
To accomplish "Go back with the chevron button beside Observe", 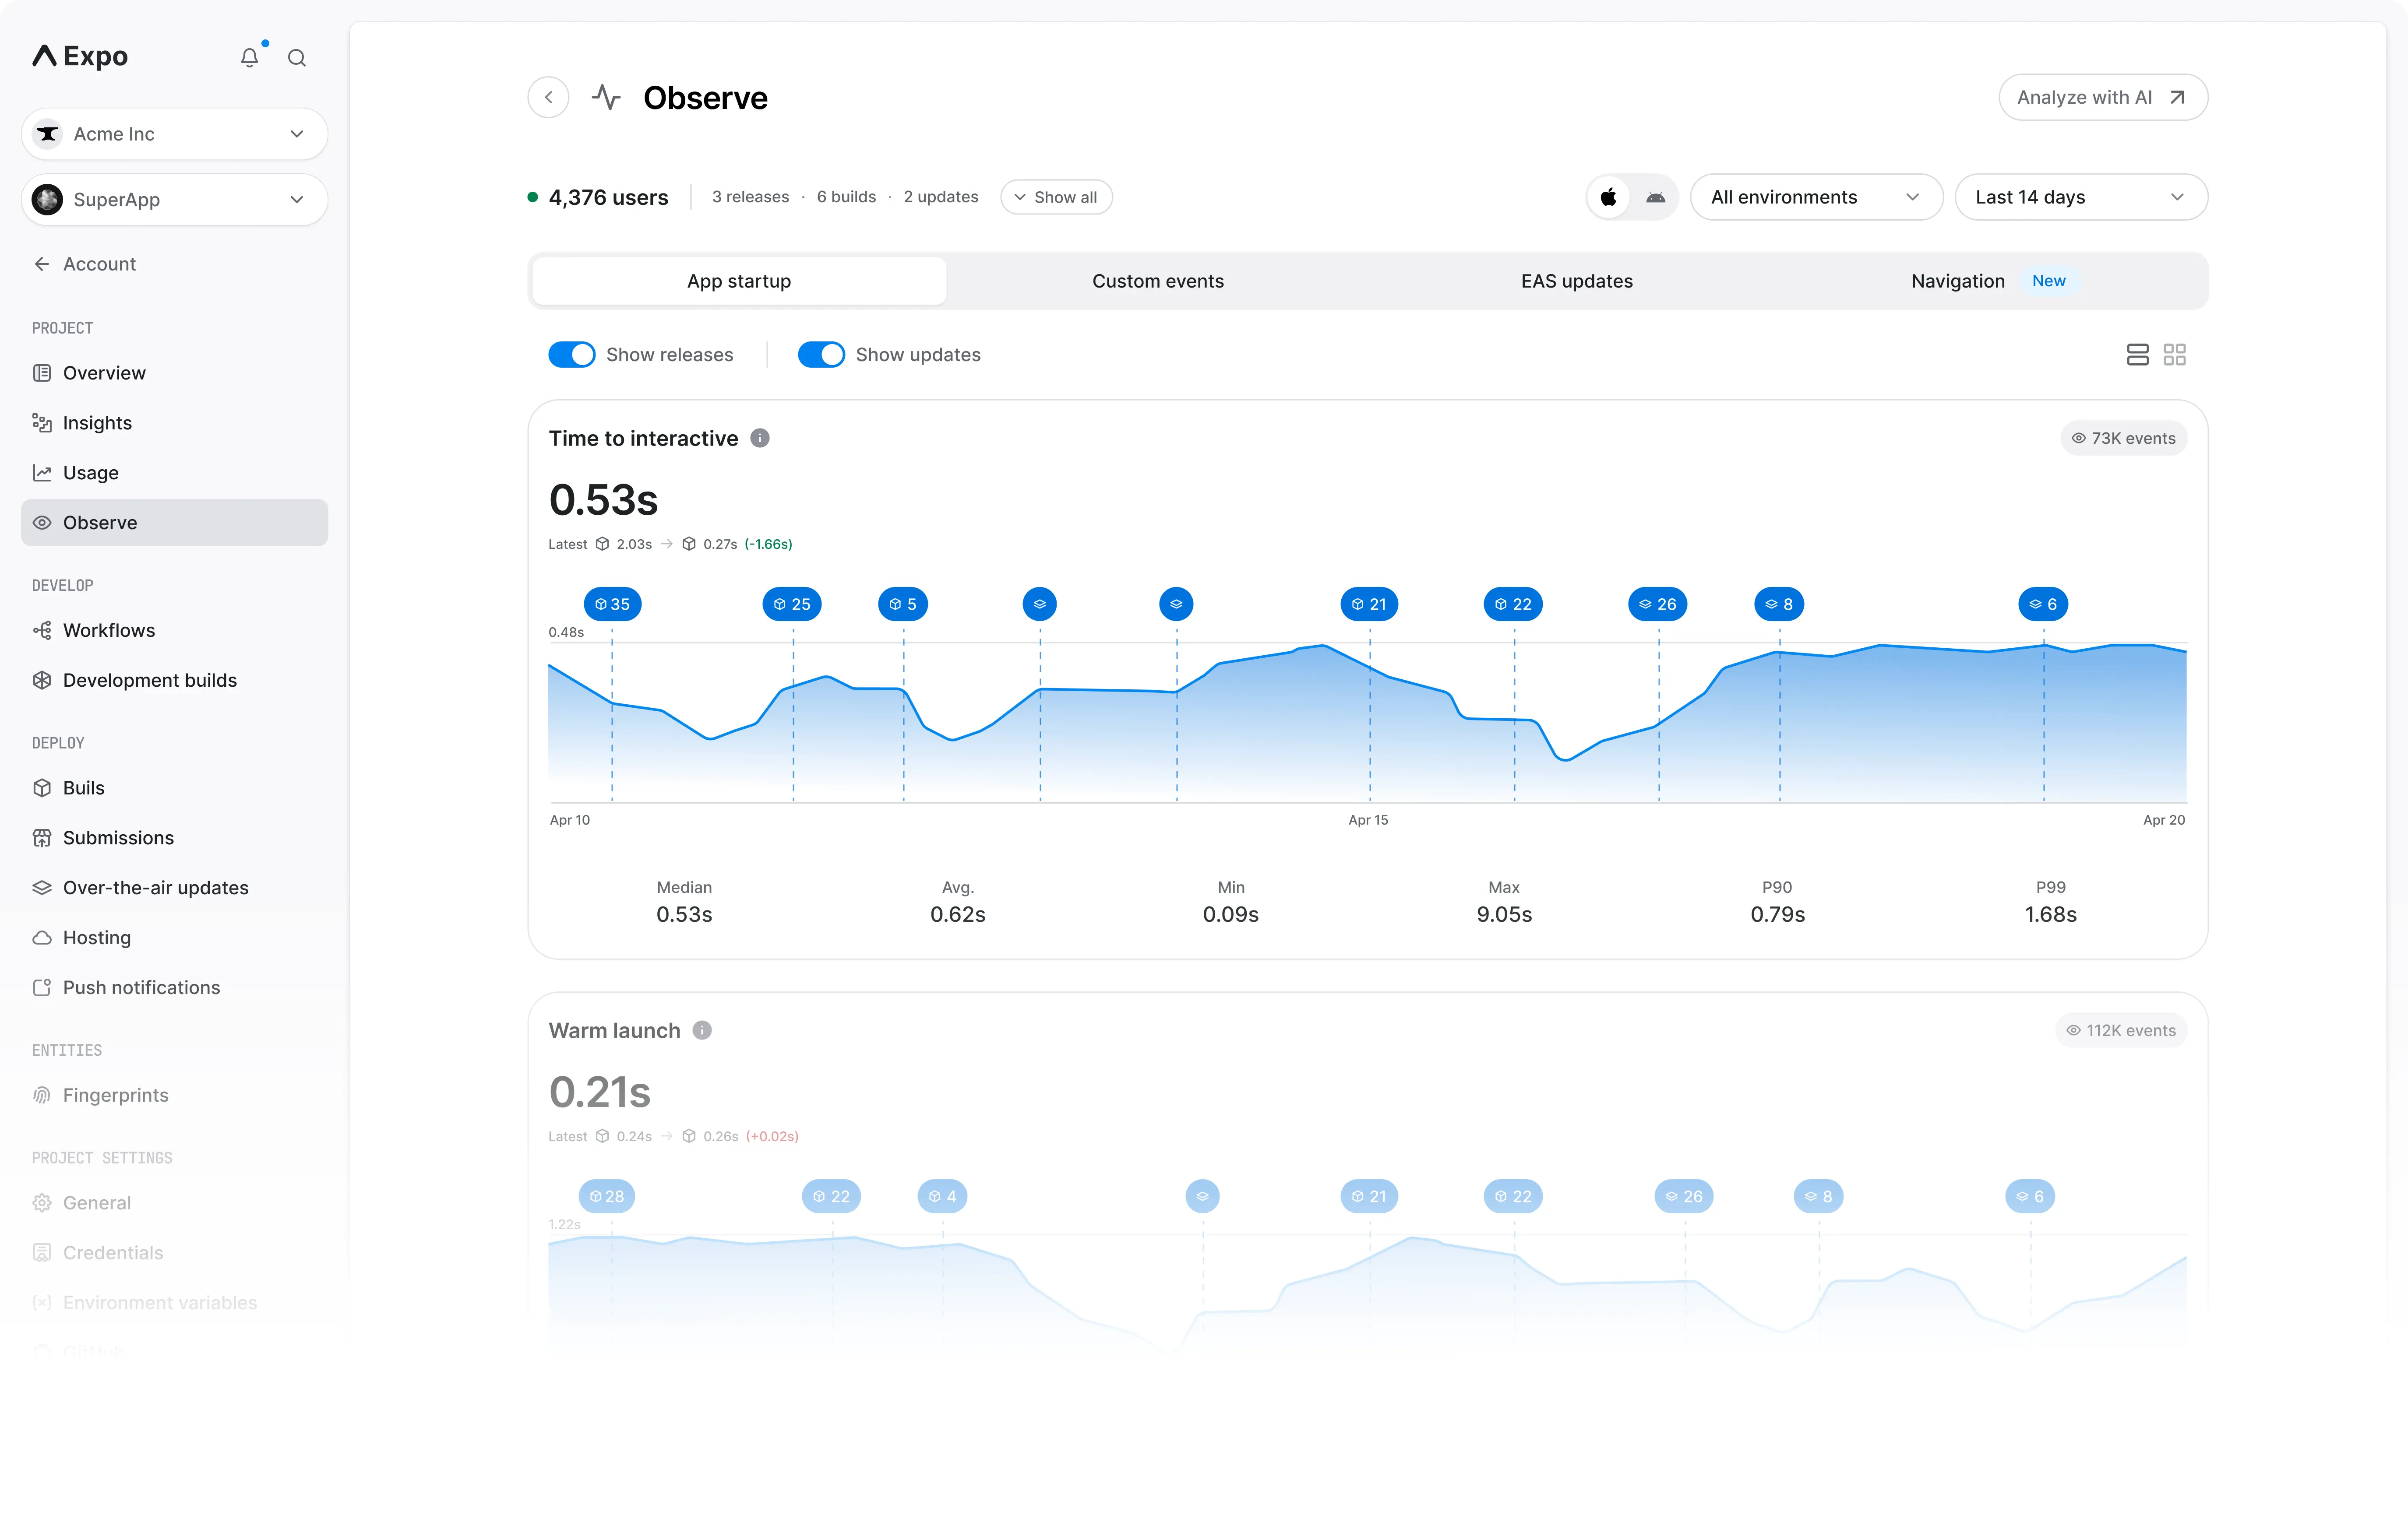I will click(x=548, y=97).
